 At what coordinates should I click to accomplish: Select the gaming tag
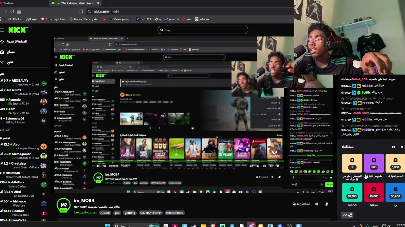(130, 213)
